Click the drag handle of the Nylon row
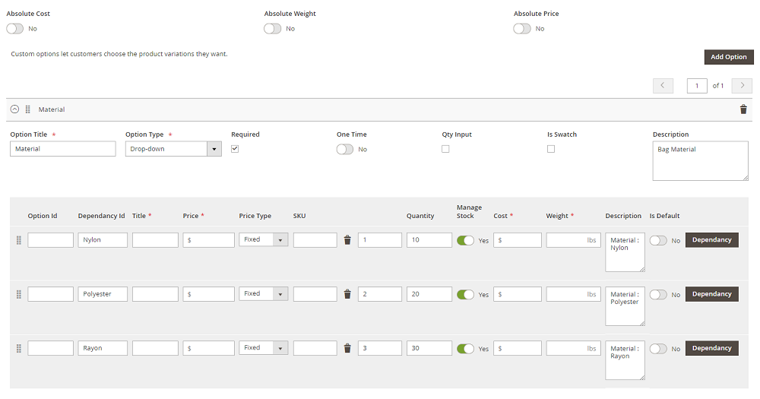This screenshot has width=760, height=399. click(19, 240)
